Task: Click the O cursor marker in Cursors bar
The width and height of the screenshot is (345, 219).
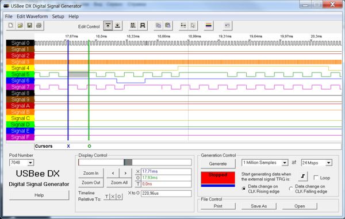Action: point(89,146)
